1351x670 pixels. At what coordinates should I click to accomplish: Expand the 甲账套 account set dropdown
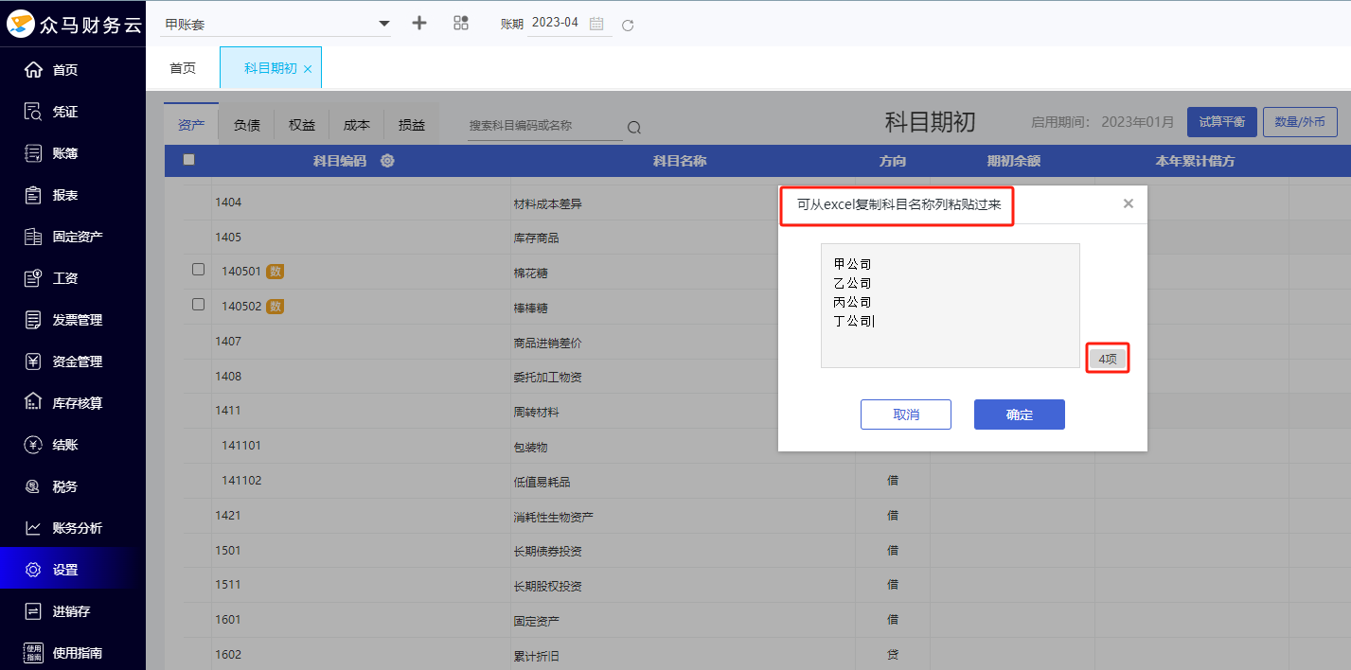276,24
